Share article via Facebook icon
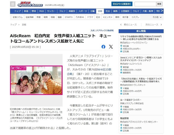 tap(103, 47)
